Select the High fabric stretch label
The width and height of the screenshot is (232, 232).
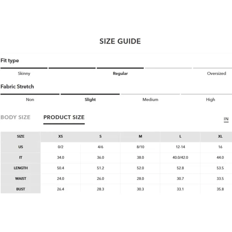[210, 100]
